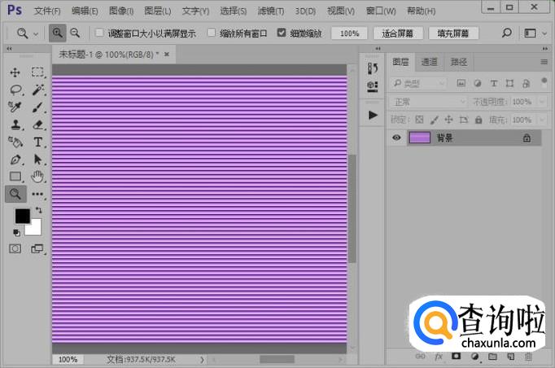This screenshot has width=555, height=368.
Task: Check the 缩放所有窗口 option
Action: (x=211, y=33)
